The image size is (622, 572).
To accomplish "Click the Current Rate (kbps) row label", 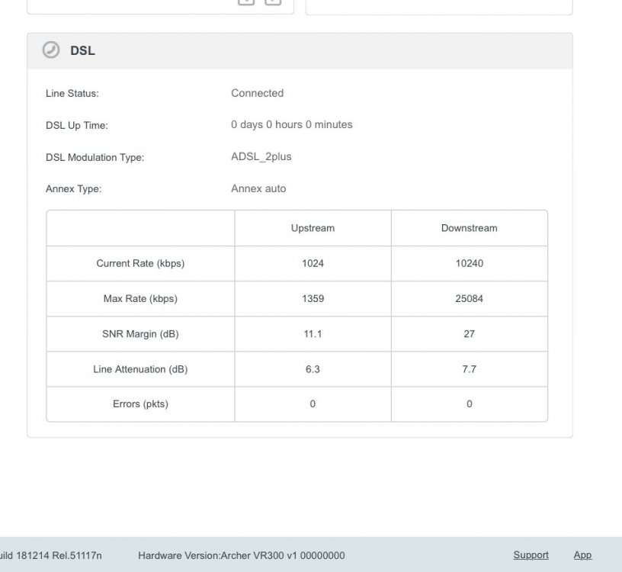I will pyautogui.click(x=140, y=263).
